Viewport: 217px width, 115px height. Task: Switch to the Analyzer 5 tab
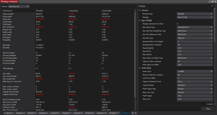coord(43,113)
